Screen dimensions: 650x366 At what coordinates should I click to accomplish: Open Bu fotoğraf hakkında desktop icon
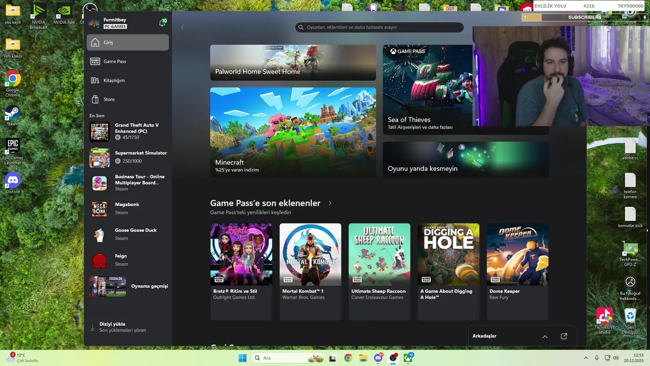(630, 288)
